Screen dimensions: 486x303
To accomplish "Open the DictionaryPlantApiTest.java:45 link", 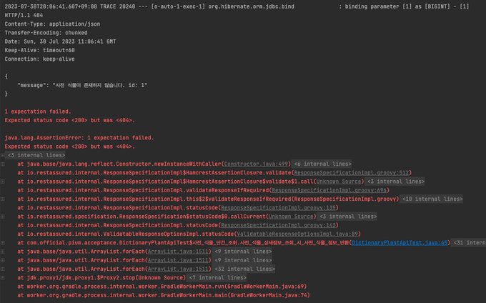I will pos(405,242).
